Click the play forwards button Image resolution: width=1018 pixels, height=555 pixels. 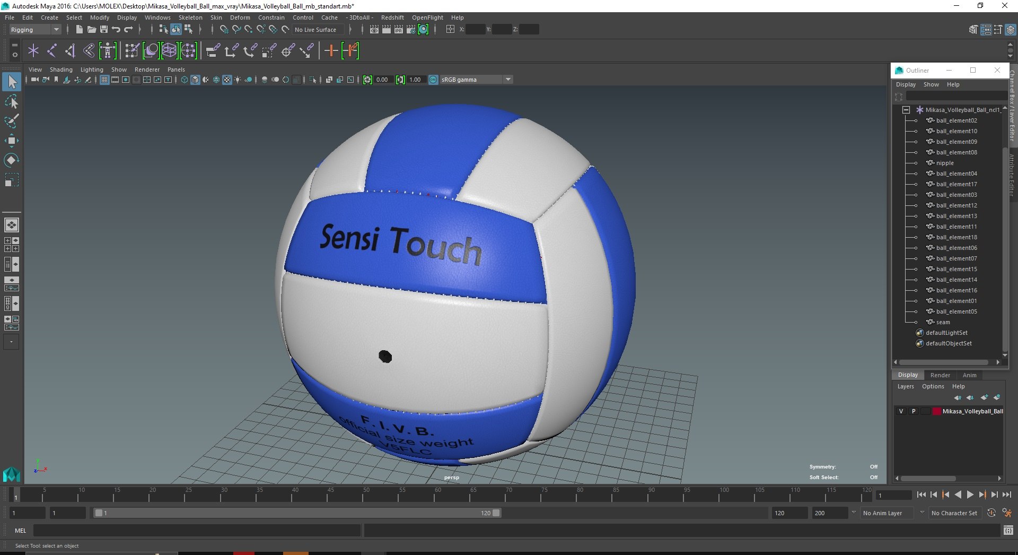[970, 495]
